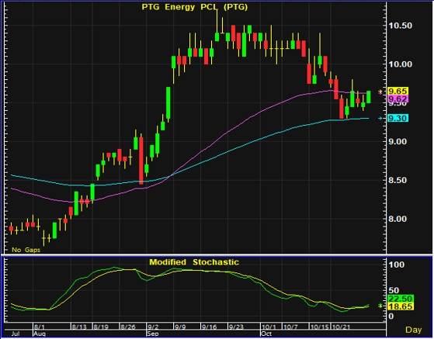Click the 50 level on stochastic axis

click(x=394, y=290)
